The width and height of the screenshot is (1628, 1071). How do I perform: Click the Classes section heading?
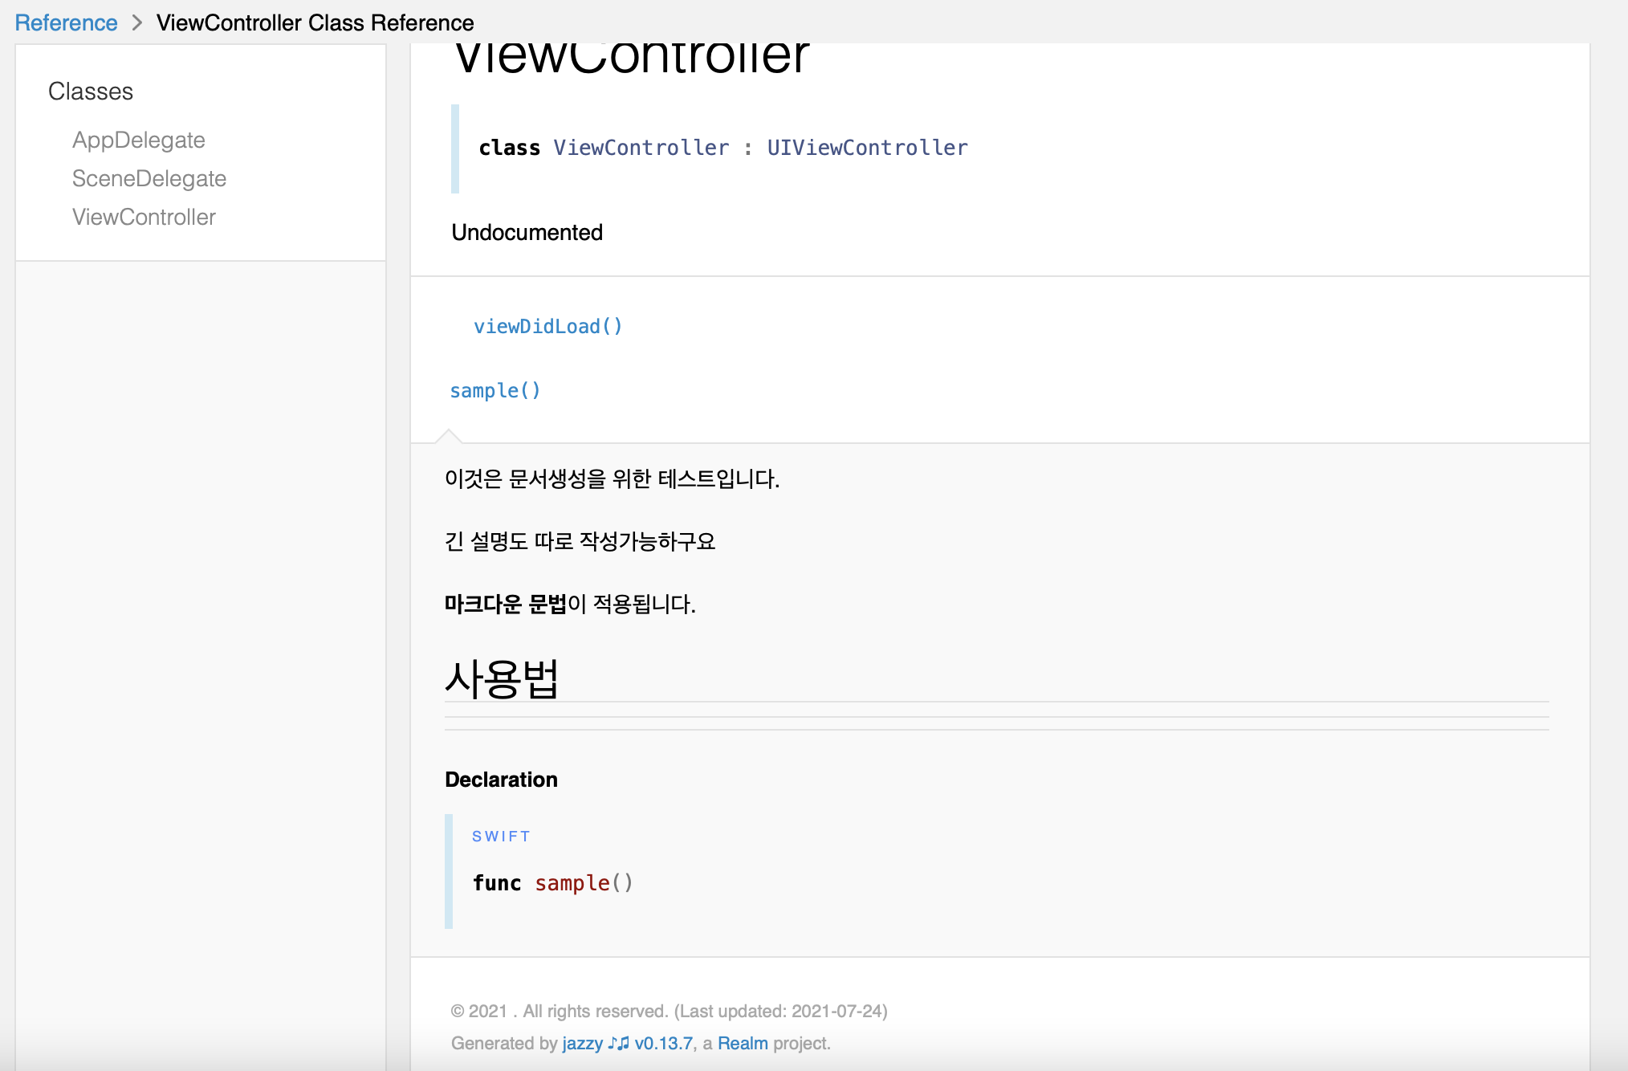coord(90,92)
